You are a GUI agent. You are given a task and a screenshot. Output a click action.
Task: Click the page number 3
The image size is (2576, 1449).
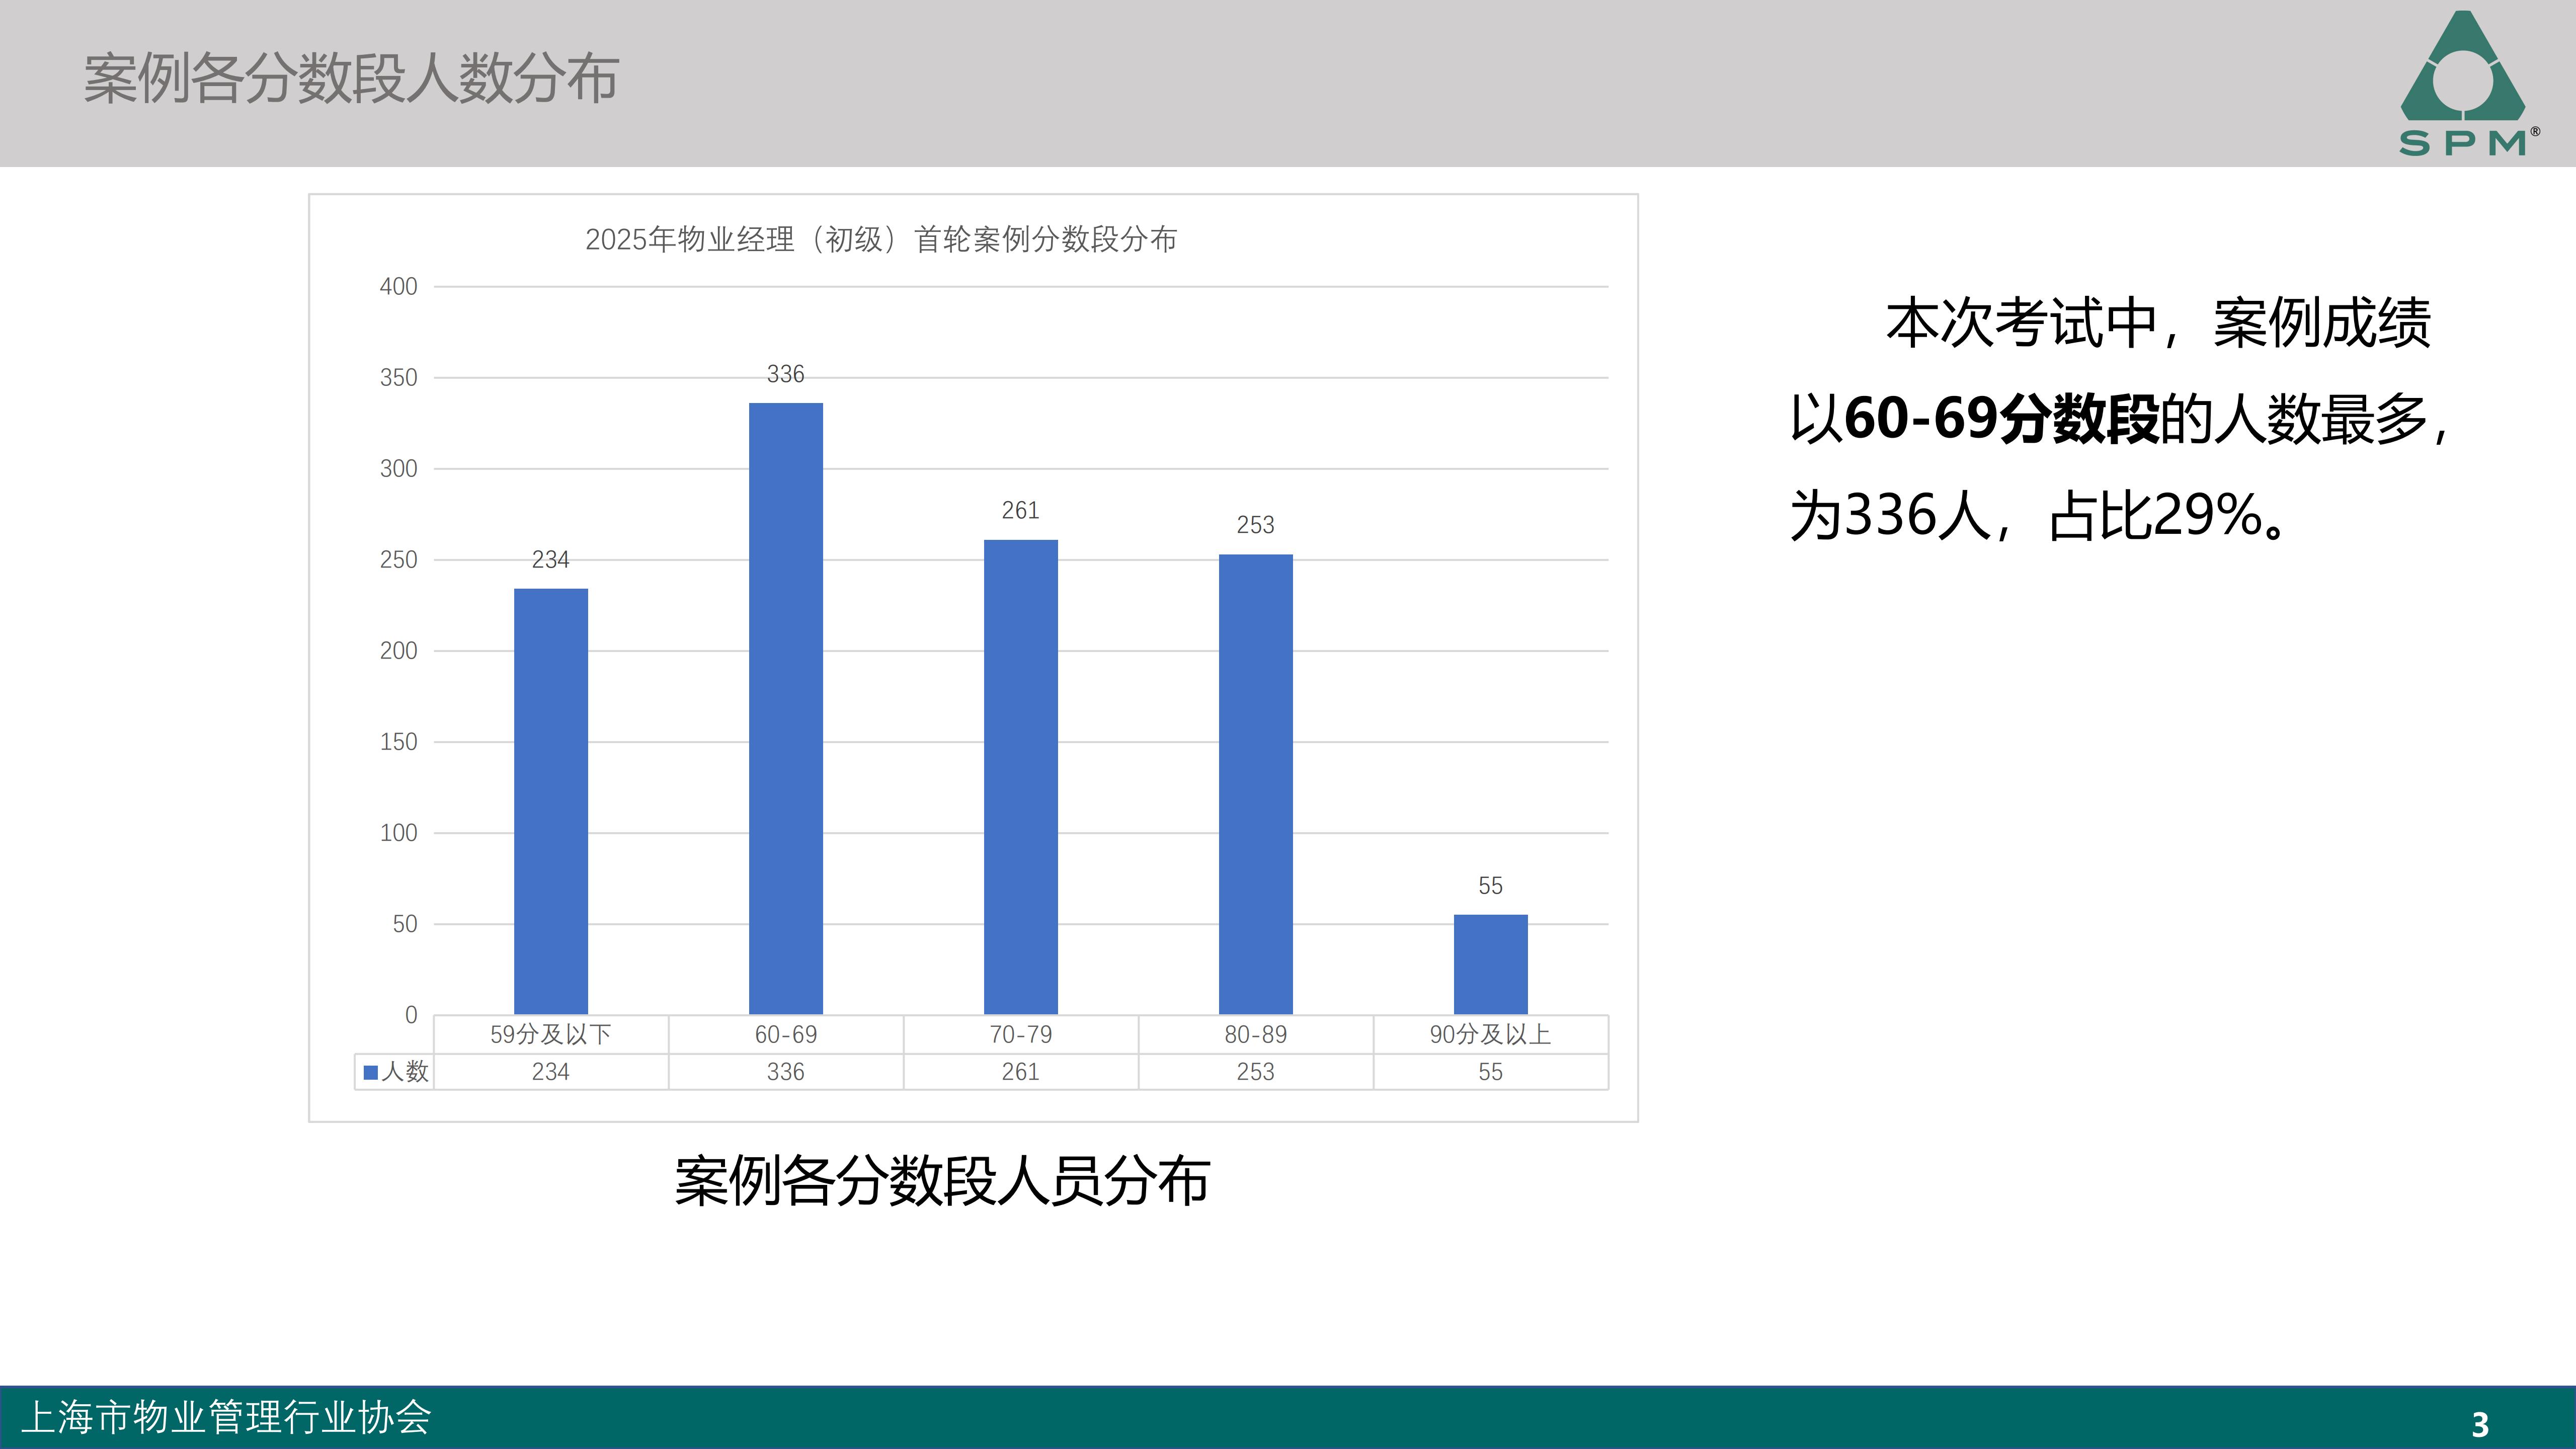(2480, 1424)
